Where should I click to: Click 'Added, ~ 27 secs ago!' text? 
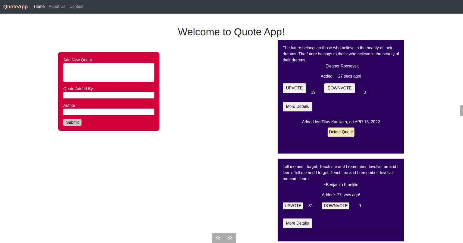[341, 76]
